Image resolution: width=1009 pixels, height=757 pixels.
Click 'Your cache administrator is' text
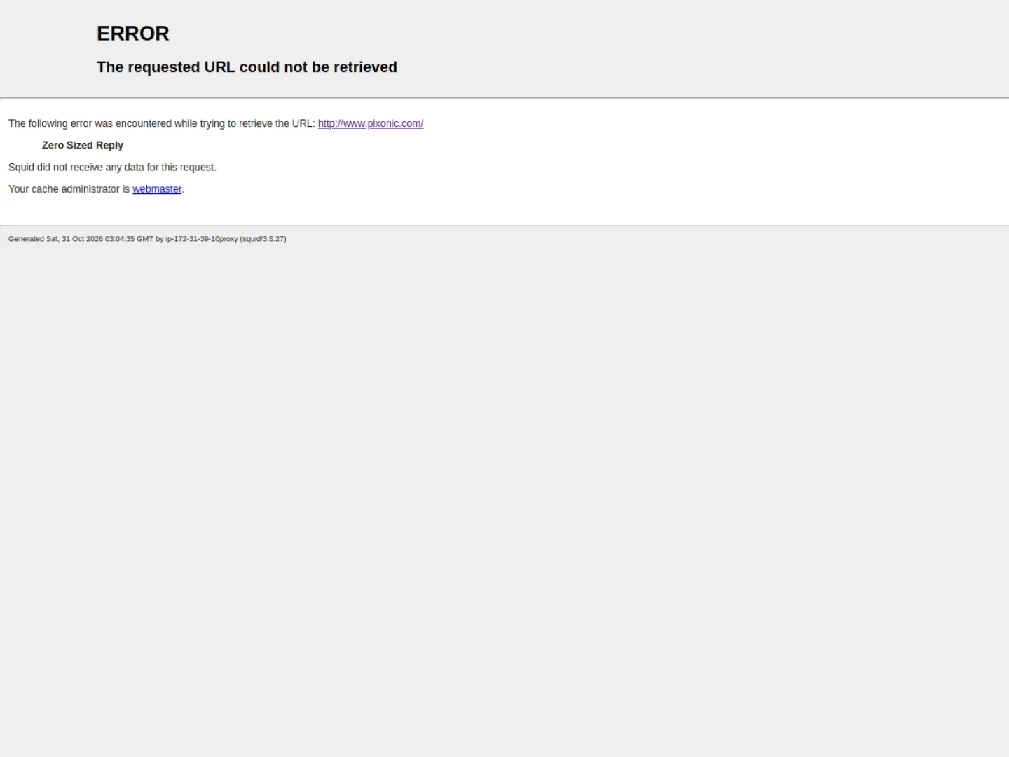point(69,189)
